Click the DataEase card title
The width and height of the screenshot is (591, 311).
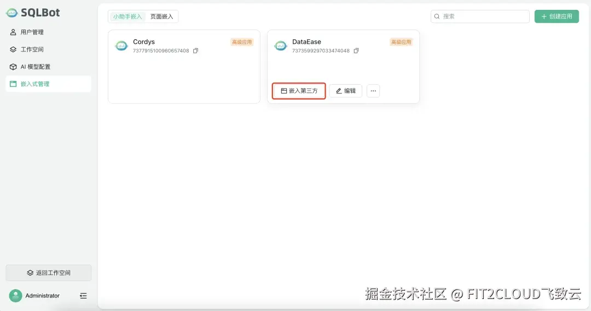[307, 42]
